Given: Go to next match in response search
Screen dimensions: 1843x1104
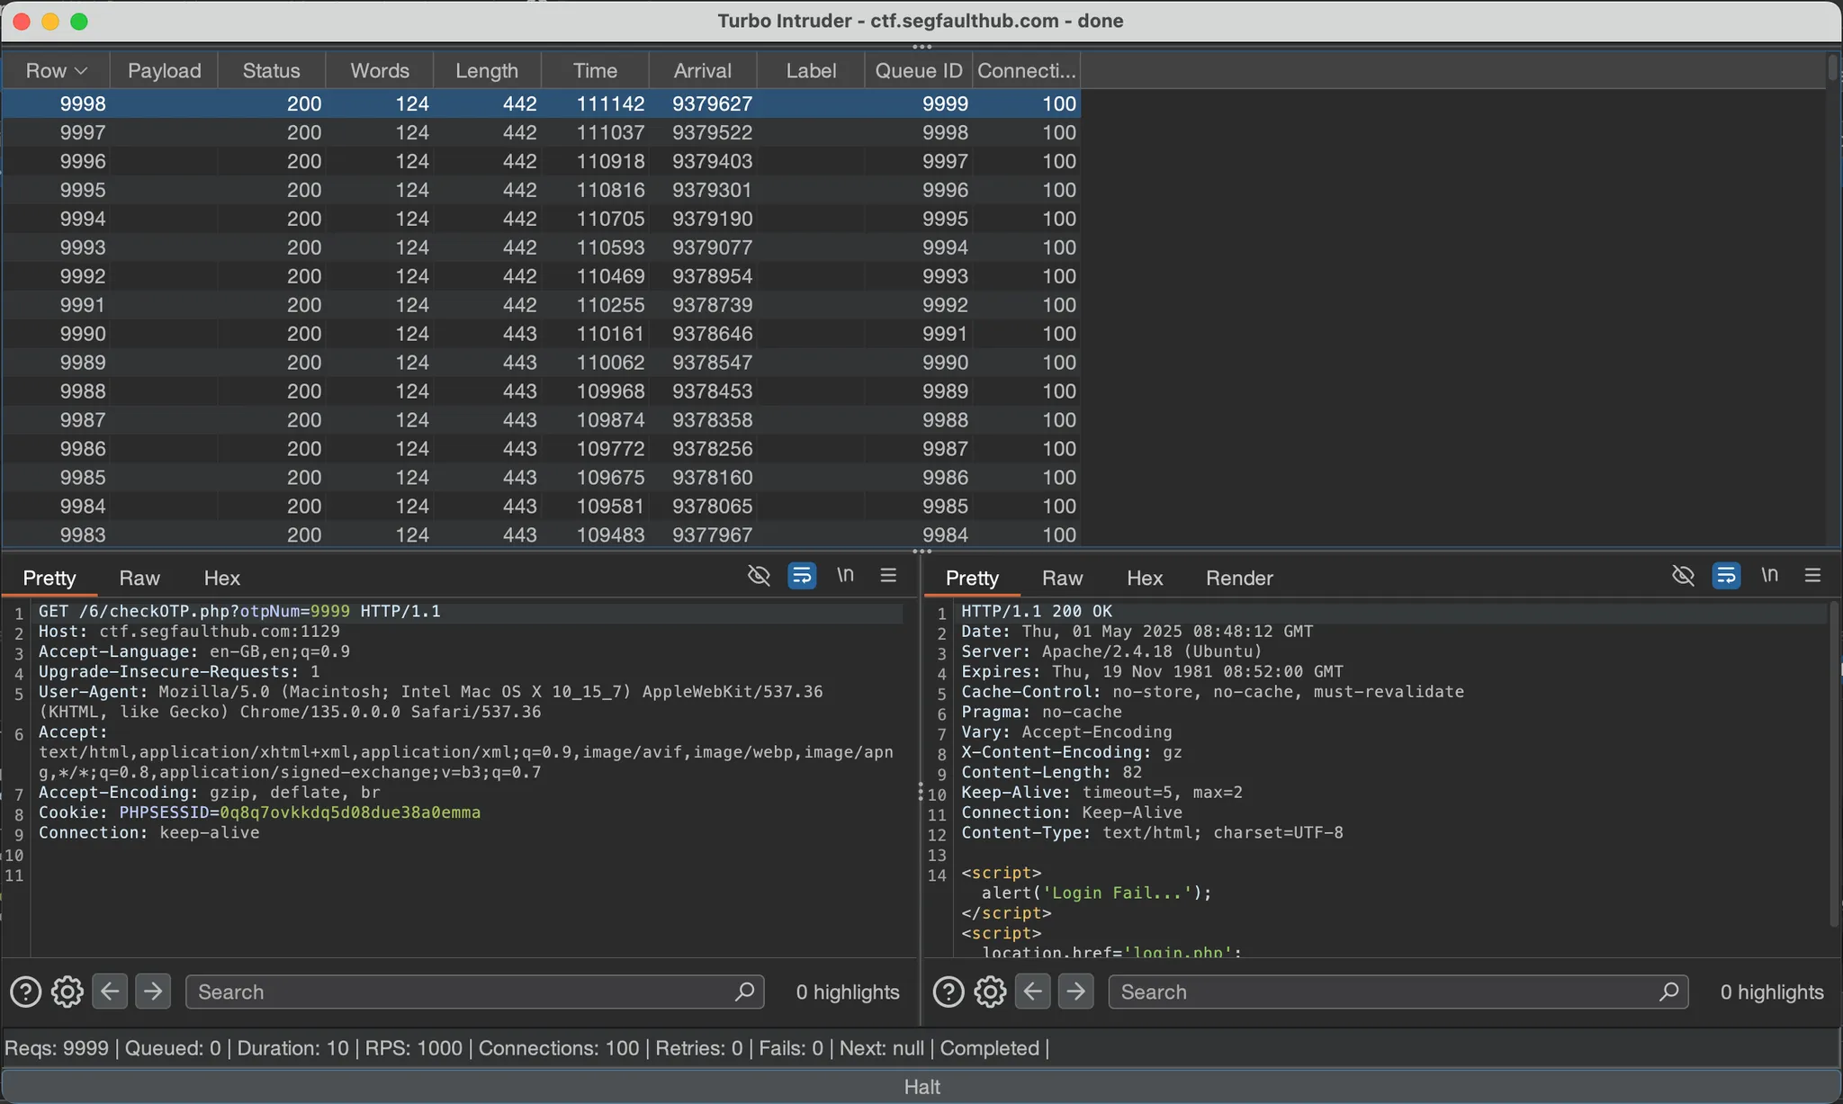Looking at the screenshot, I should pyautogui.click(x=1075, y=992).
